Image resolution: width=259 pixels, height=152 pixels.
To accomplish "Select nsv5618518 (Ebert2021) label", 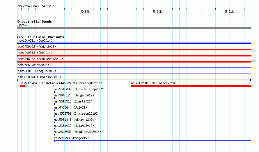I will [x=73, y=101].
